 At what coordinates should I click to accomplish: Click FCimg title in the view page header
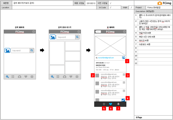pyautogui.click(x=110, y=32)
